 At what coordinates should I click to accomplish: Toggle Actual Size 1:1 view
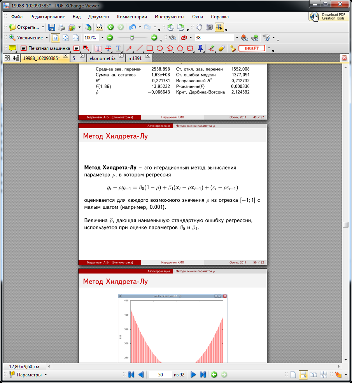click(55, 38)
